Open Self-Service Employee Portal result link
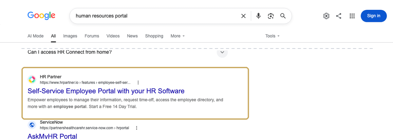Image resolution: width=393 pixels, height=139 pixels. coord(106,91)
